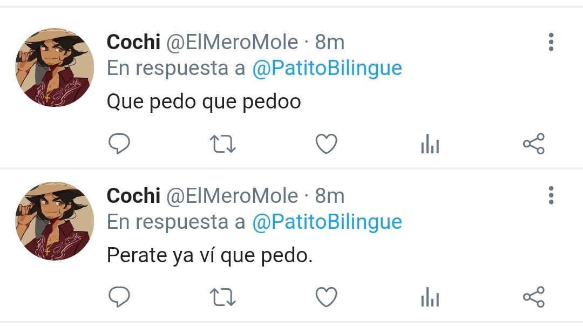Like the "Perate ya ví que pedo" tweet
Image resolution: width=583 pixels, height=327 pixels.
(326, 297)
